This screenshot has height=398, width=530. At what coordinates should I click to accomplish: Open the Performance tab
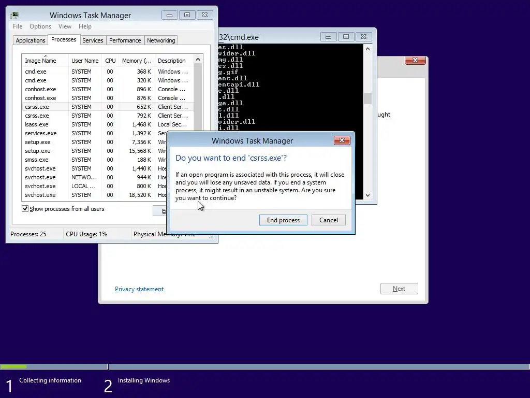click(x=125, y=40)
